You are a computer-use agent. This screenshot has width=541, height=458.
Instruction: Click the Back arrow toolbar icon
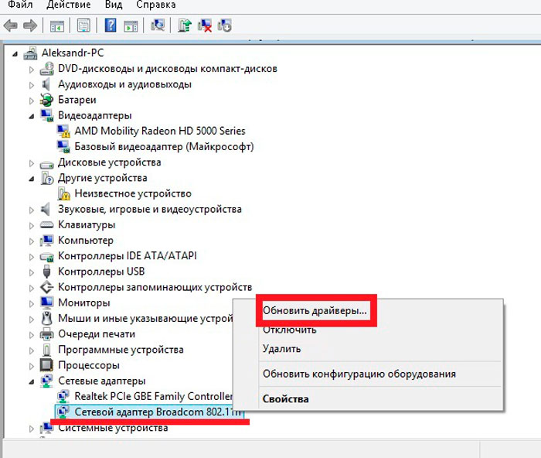pos(11,26)
